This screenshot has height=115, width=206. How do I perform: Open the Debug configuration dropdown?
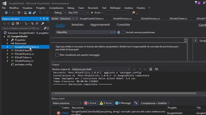[60, 13]
